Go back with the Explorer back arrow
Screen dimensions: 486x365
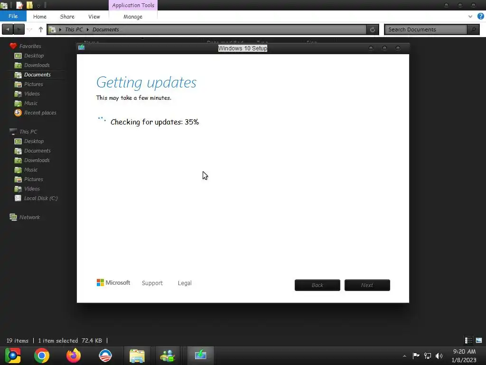click(8, 29)
